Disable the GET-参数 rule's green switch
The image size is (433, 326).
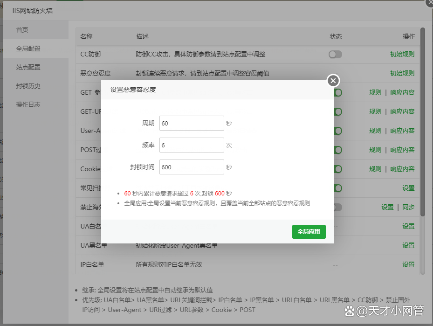coord(337,92)
